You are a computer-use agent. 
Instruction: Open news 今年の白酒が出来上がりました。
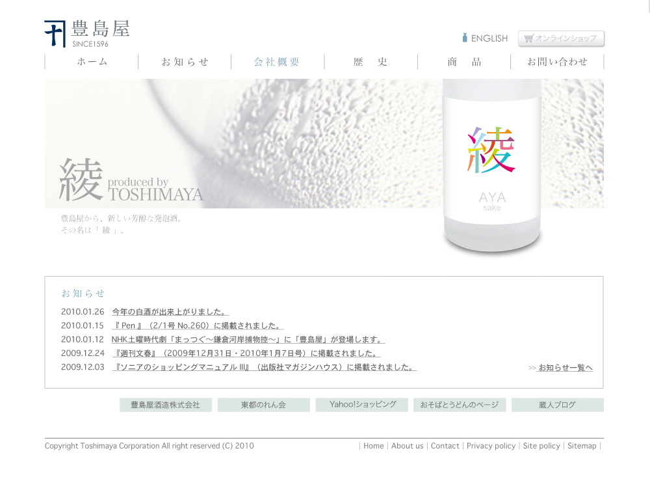coord(170,312)
